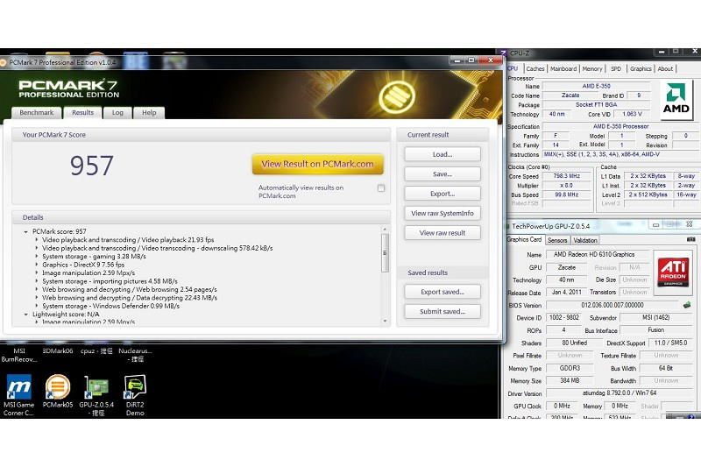The image size is (701, 467).
Task: Click the 957 PCMark score number
Action: click(x=92, y=166)
